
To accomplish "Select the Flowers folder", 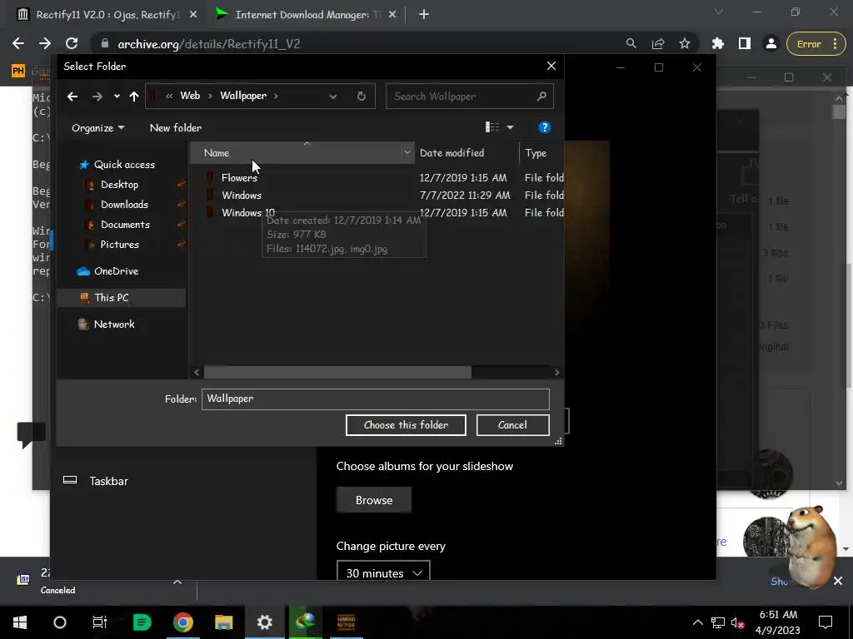I will (x=239, y=178).
